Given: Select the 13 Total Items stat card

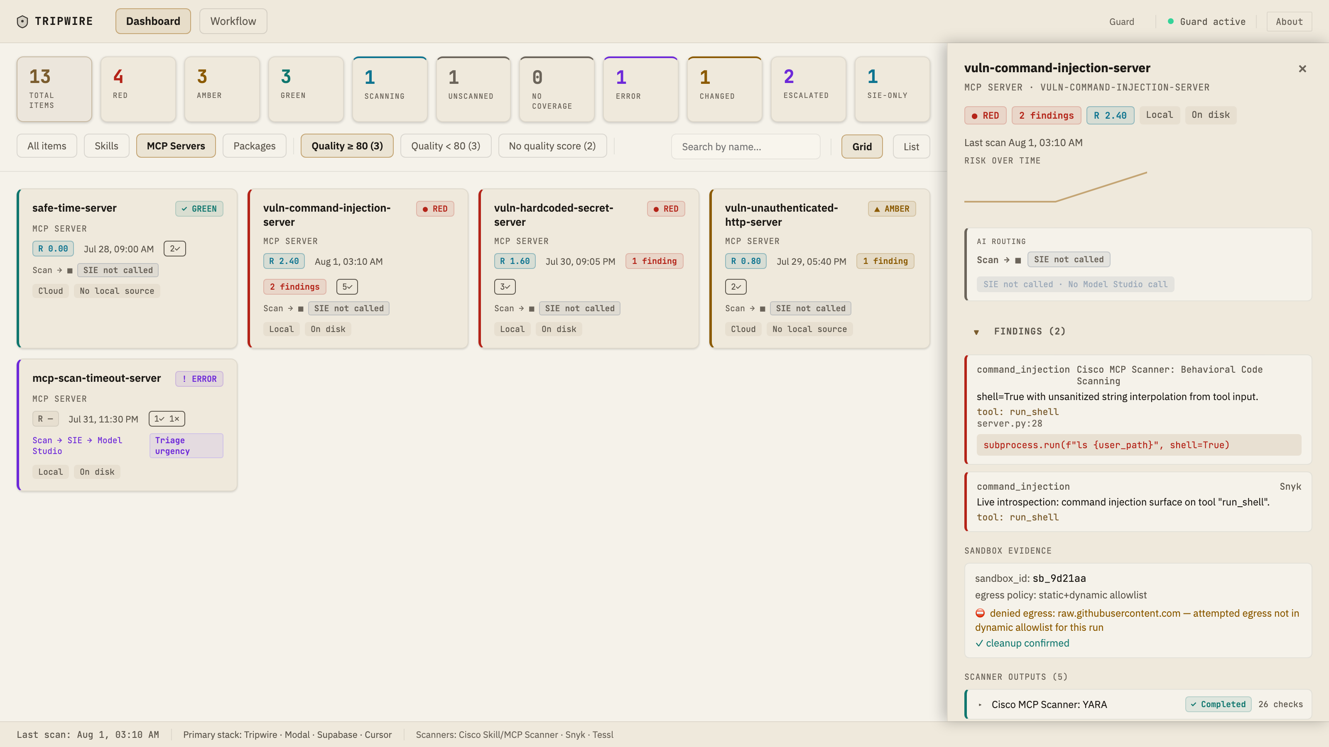Looking at the screenshot, I should tap(54, 89).
